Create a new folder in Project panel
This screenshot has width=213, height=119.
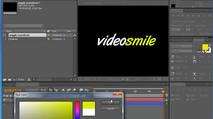(10, 80)
